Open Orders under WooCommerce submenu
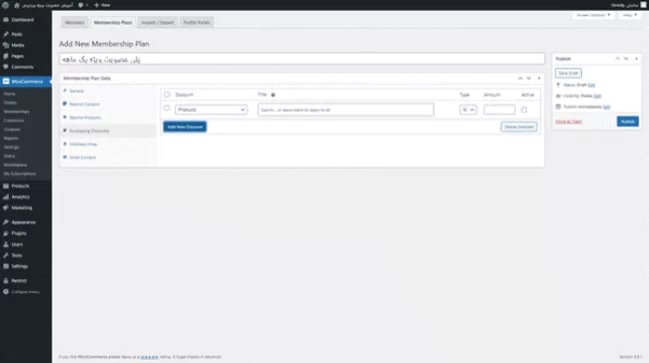The height and width of the screenshot is (363, 649). tap(10, 103)
